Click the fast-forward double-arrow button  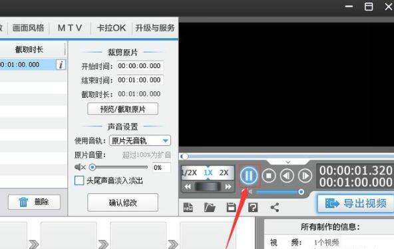coord(228,186)
